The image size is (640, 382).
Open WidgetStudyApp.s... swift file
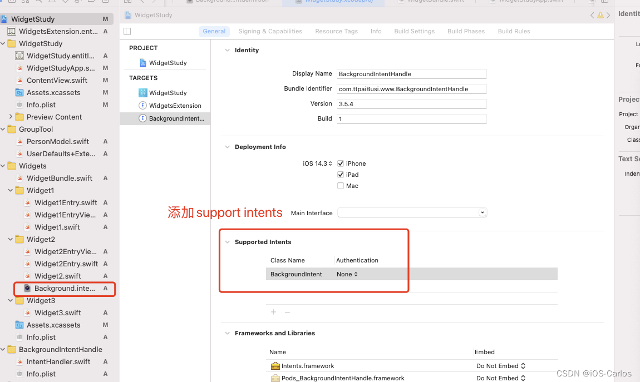(61, 68)
